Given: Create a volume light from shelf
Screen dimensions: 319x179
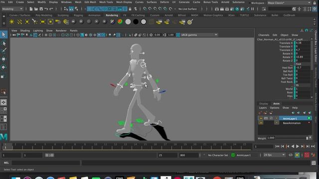Looking at the screenshot, I should pos(50,22).
